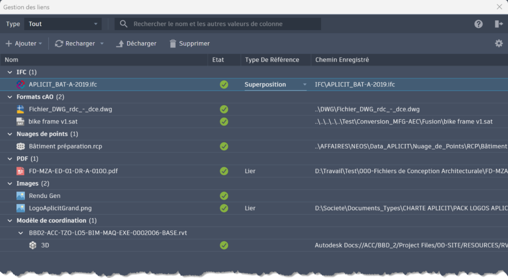
Task: Click the search magnifier icon
Action: click(124, 24)
